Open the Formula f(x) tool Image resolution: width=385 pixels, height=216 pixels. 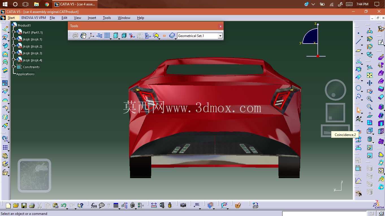94,206
